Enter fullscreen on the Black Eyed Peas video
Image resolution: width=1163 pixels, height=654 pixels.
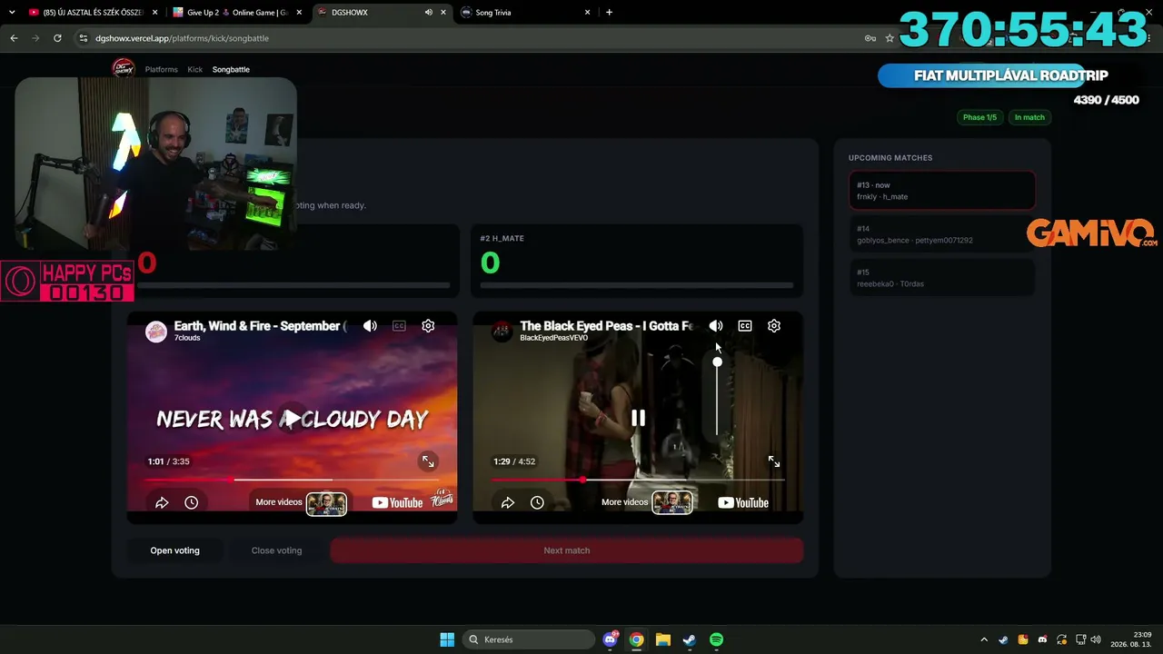tap(774, 461)
